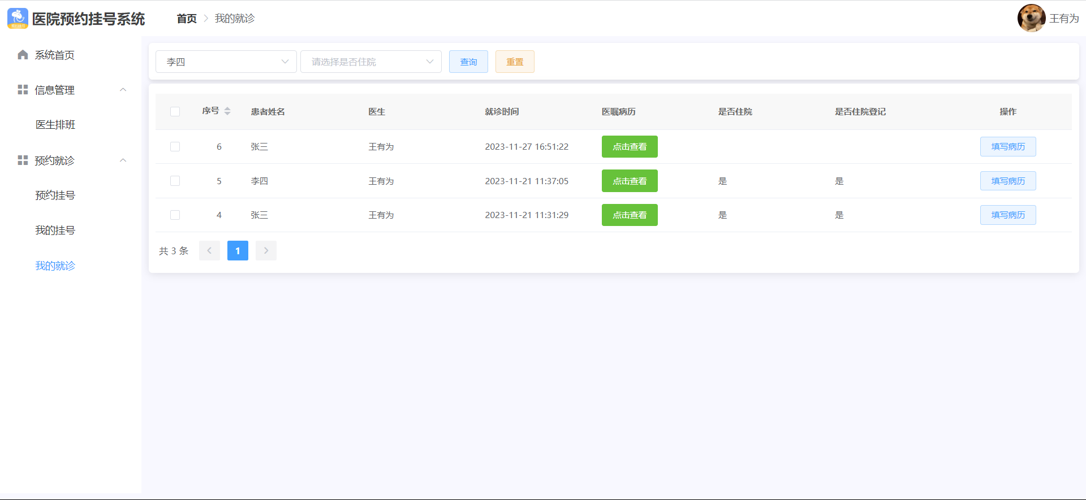Toggle the select-all checkbox in table header
This screenshot has width=1086, height=500.
[x=175, y=112]
